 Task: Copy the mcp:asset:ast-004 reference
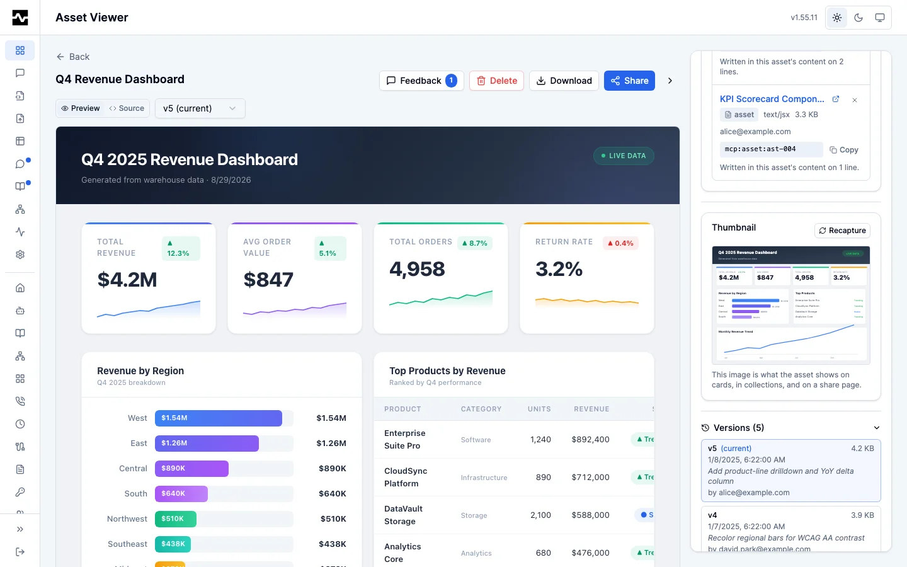[x=844, y=150]
